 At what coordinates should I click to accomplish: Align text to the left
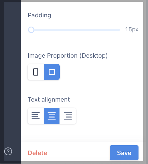36,116
